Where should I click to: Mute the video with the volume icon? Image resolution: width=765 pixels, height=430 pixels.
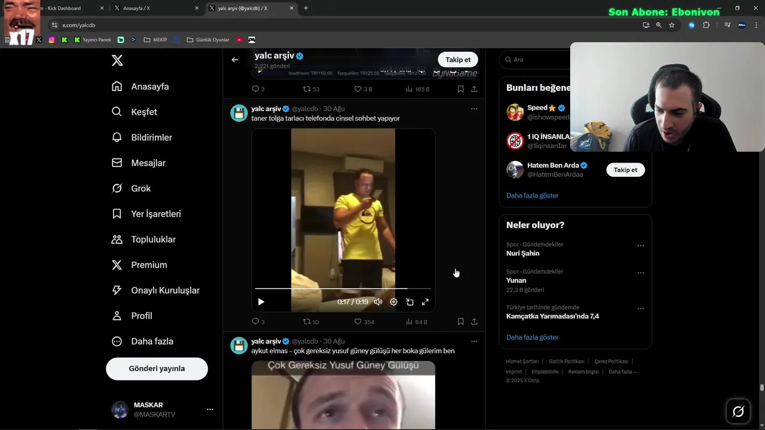pos(378,302)
